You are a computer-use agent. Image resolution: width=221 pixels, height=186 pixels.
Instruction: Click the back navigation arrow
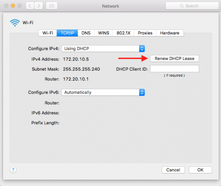30,6
